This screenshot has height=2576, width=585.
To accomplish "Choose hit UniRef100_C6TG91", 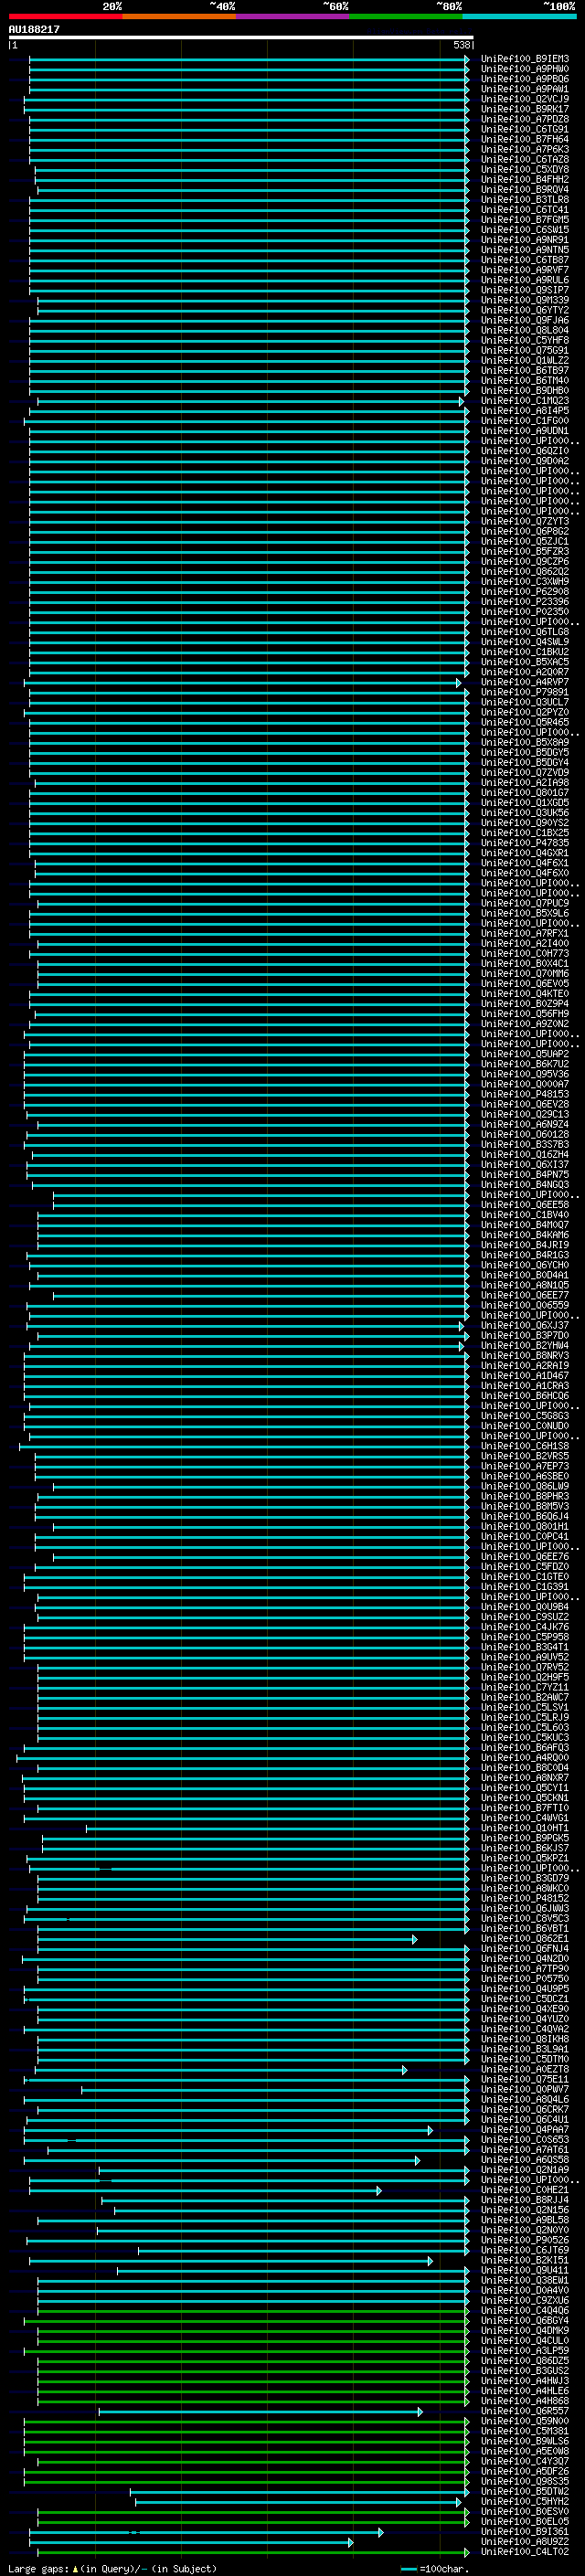I will pos(525,129).
